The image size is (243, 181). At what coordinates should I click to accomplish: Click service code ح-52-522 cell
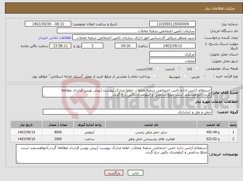tap(213, 139)
